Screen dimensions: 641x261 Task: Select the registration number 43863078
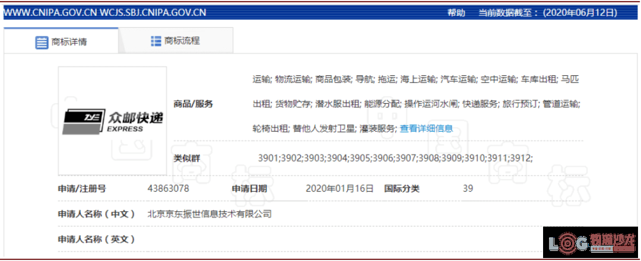[169, 189]
